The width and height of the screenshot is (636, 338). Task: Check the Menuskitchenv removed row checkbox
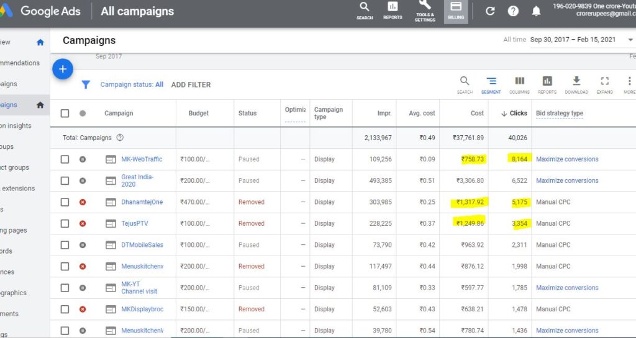point(65,266)
